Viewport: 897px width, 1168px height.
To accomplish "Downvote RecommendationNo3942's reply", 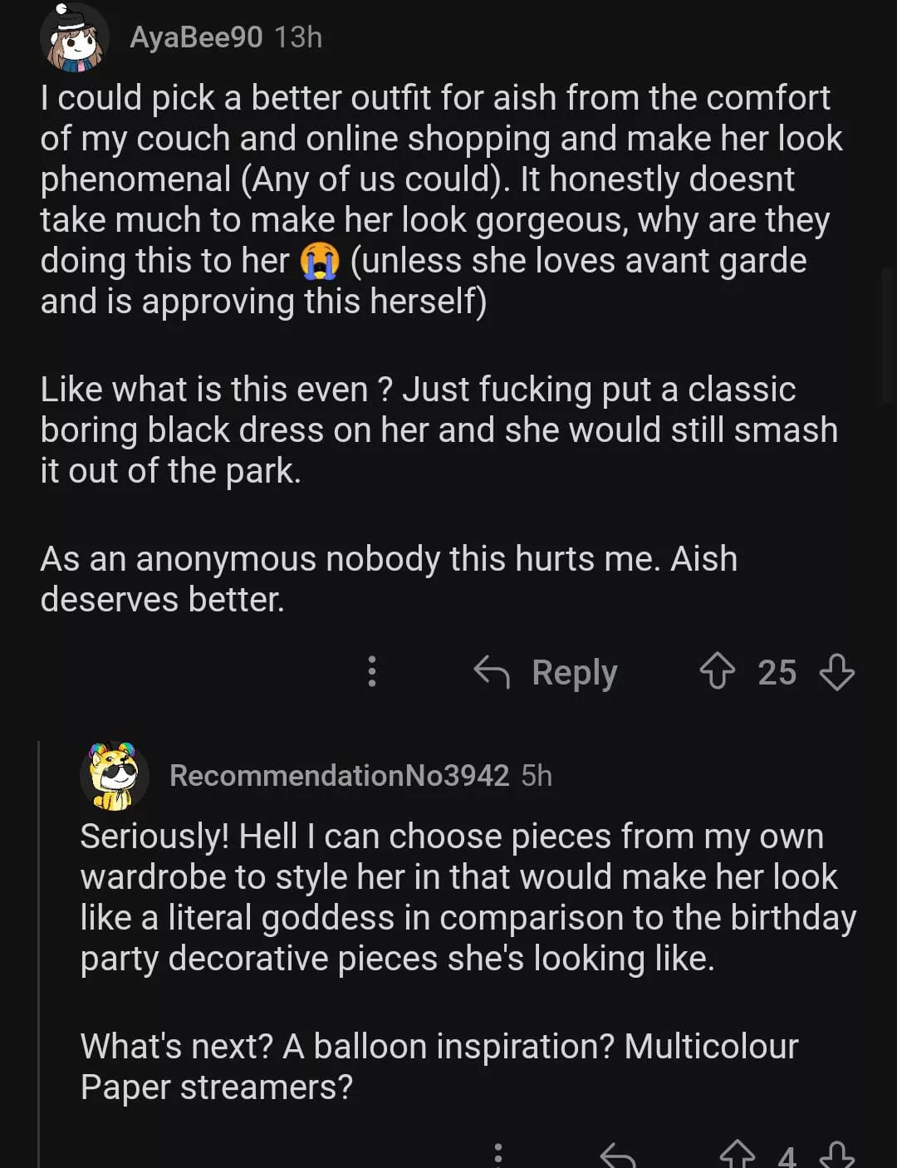I will point(836,1155).
